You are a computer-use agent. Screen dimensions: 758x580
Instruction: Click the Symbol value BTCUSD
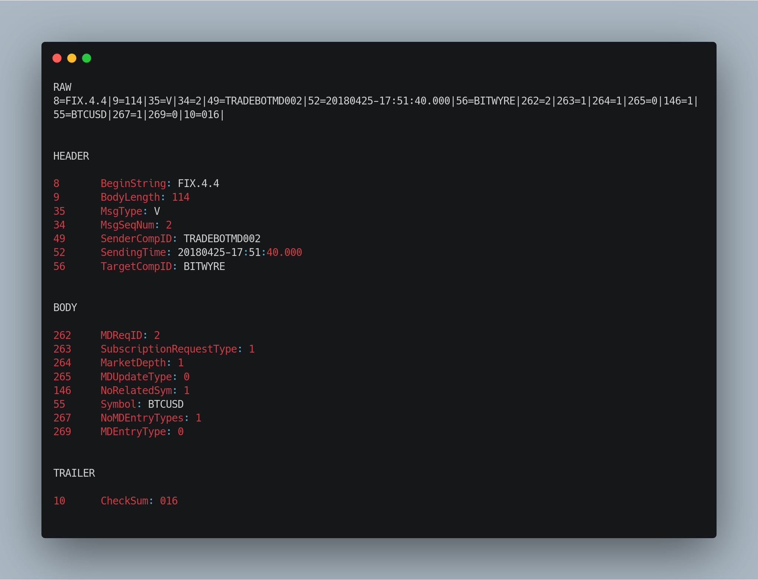tap(166, 404)
